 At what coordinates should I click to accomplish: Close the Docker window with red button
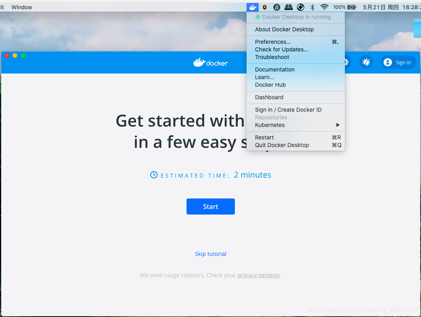[7, 55]
